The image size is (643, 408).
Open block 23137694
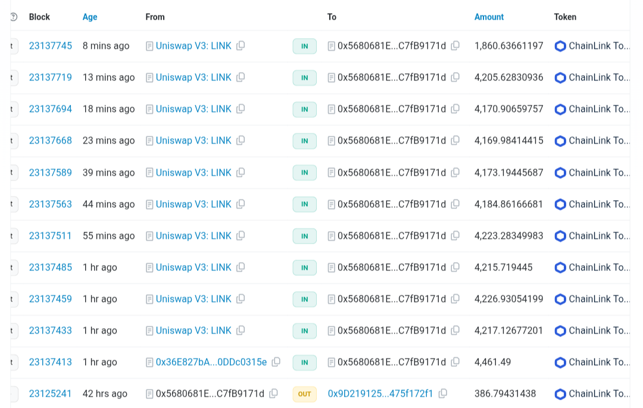click(x=51, y=108)
